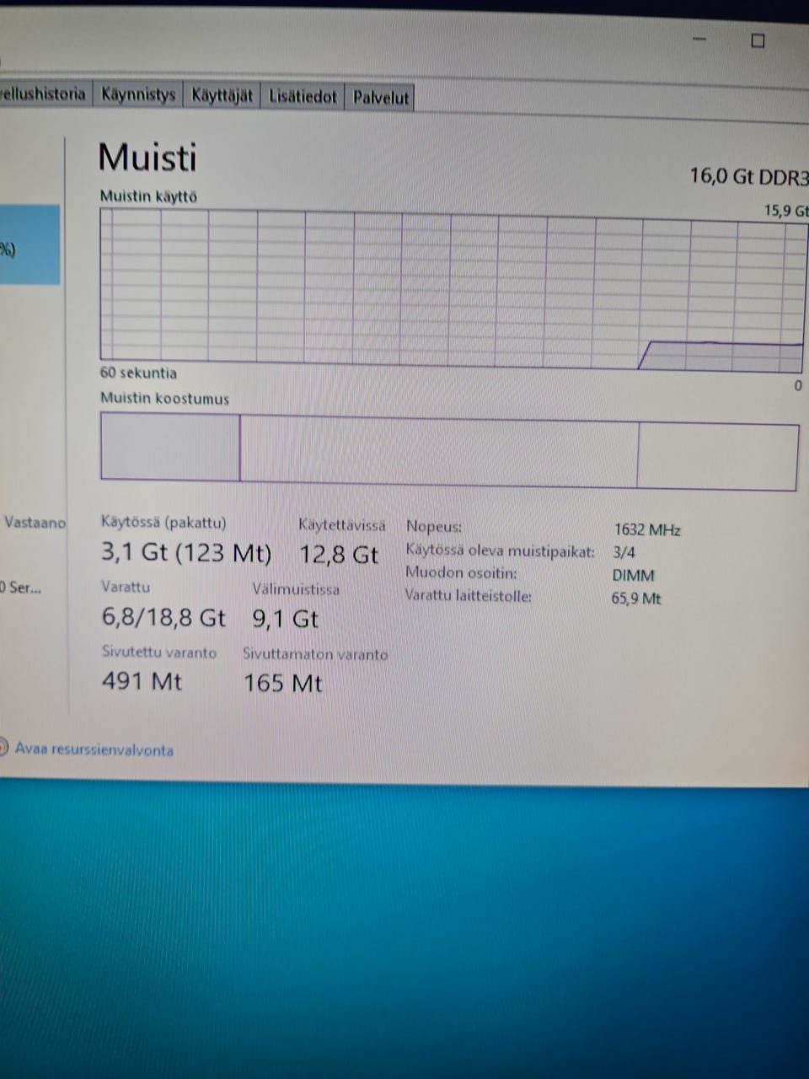Open the Käyttäjät tab
The image size is (809, 1079).
coord(222,95)
